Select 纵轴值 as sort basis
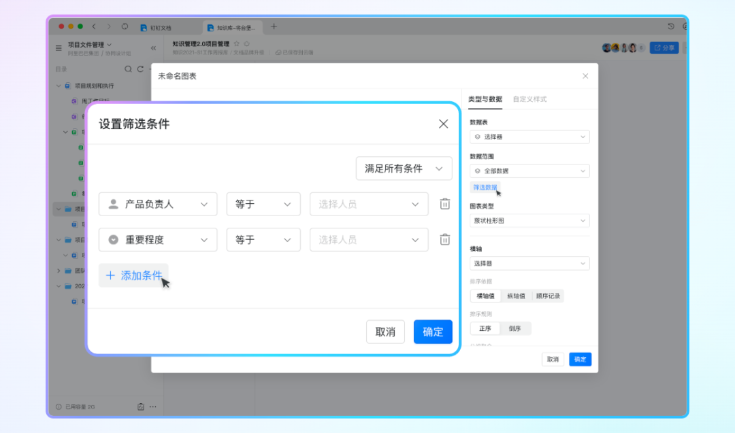Screen dimensions: 735x433 click(516, 296)
